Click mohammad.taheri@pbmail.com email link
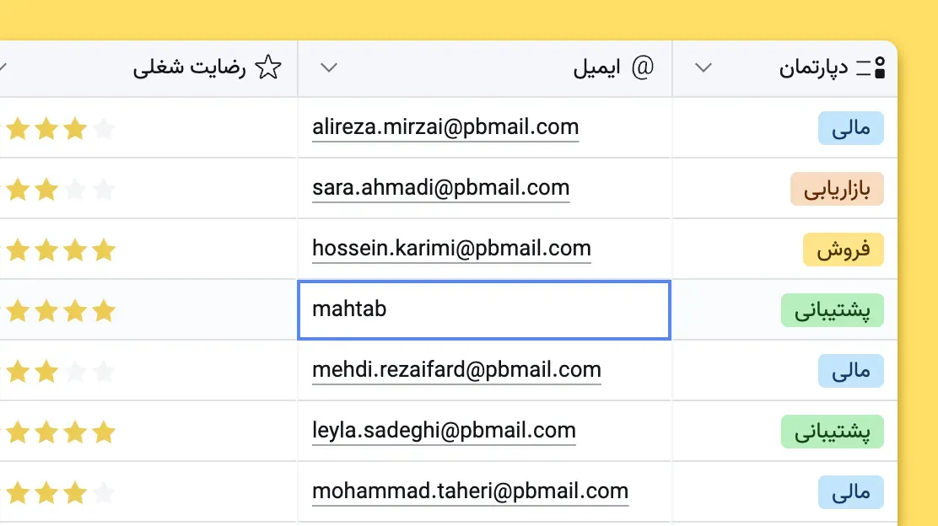The image size is (938, 526). 470,491
